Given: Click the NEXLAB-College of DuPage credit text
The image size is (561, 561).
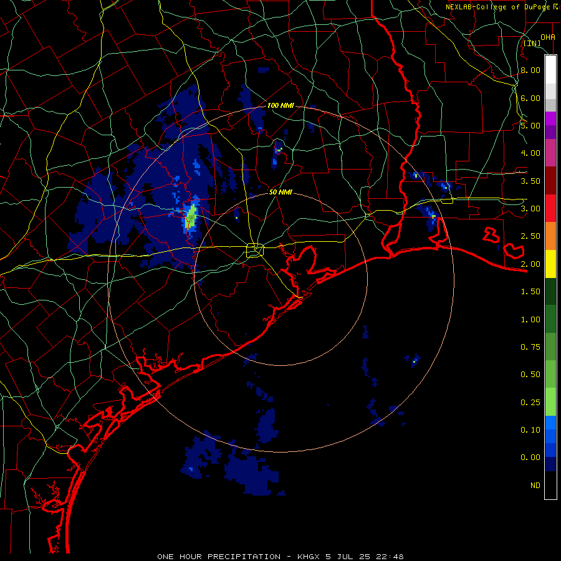Looking at the screenshot, I should tap(502, 7).
